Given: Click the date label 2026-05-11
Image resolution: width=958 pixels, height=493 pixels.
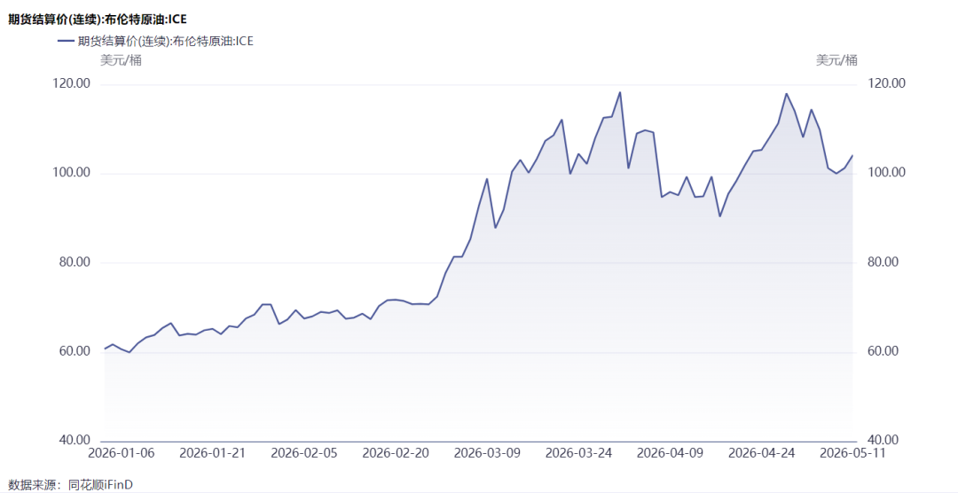Looking at the screenshot, I should pyautogui.click(x=852, y=453).
